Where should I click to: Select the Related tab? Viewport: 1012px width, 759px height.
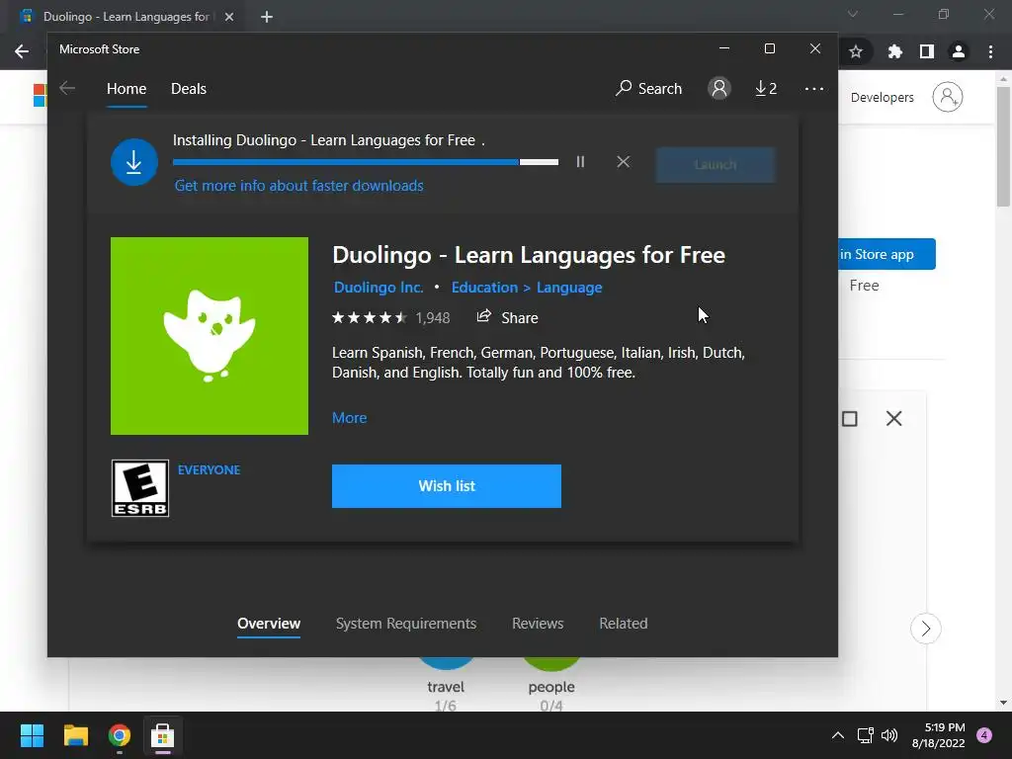tap(624, 624)
